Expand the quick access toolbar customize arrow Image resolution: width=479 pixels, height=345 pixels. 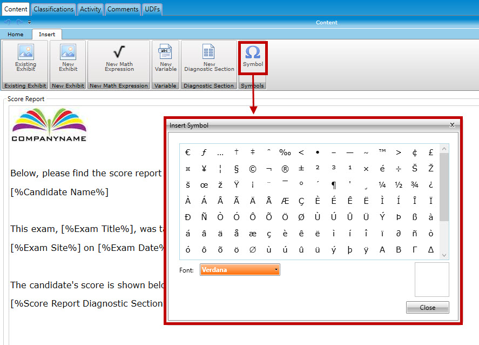tap(29, 23)
